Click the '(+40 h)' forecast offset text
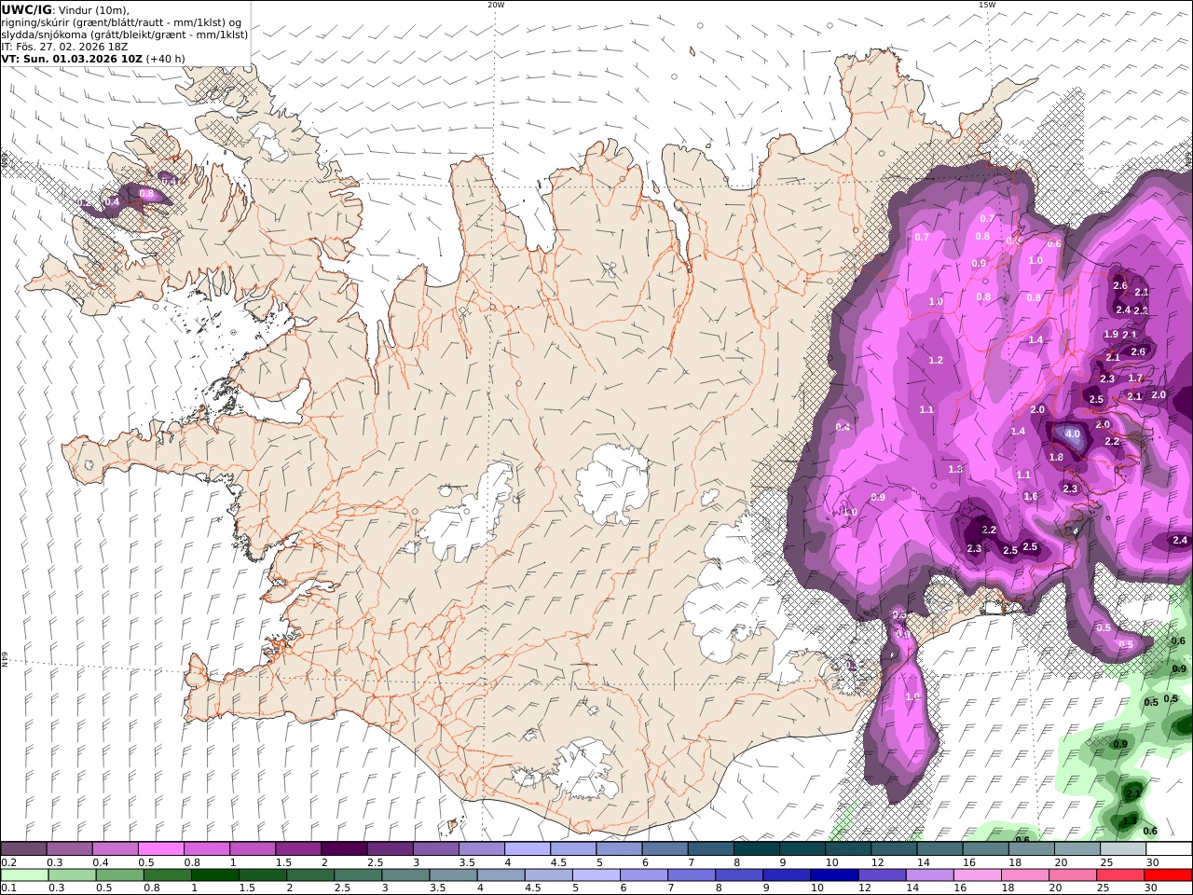The width and height of the screenshot is (1193, 895). click(x=165, y=58)
